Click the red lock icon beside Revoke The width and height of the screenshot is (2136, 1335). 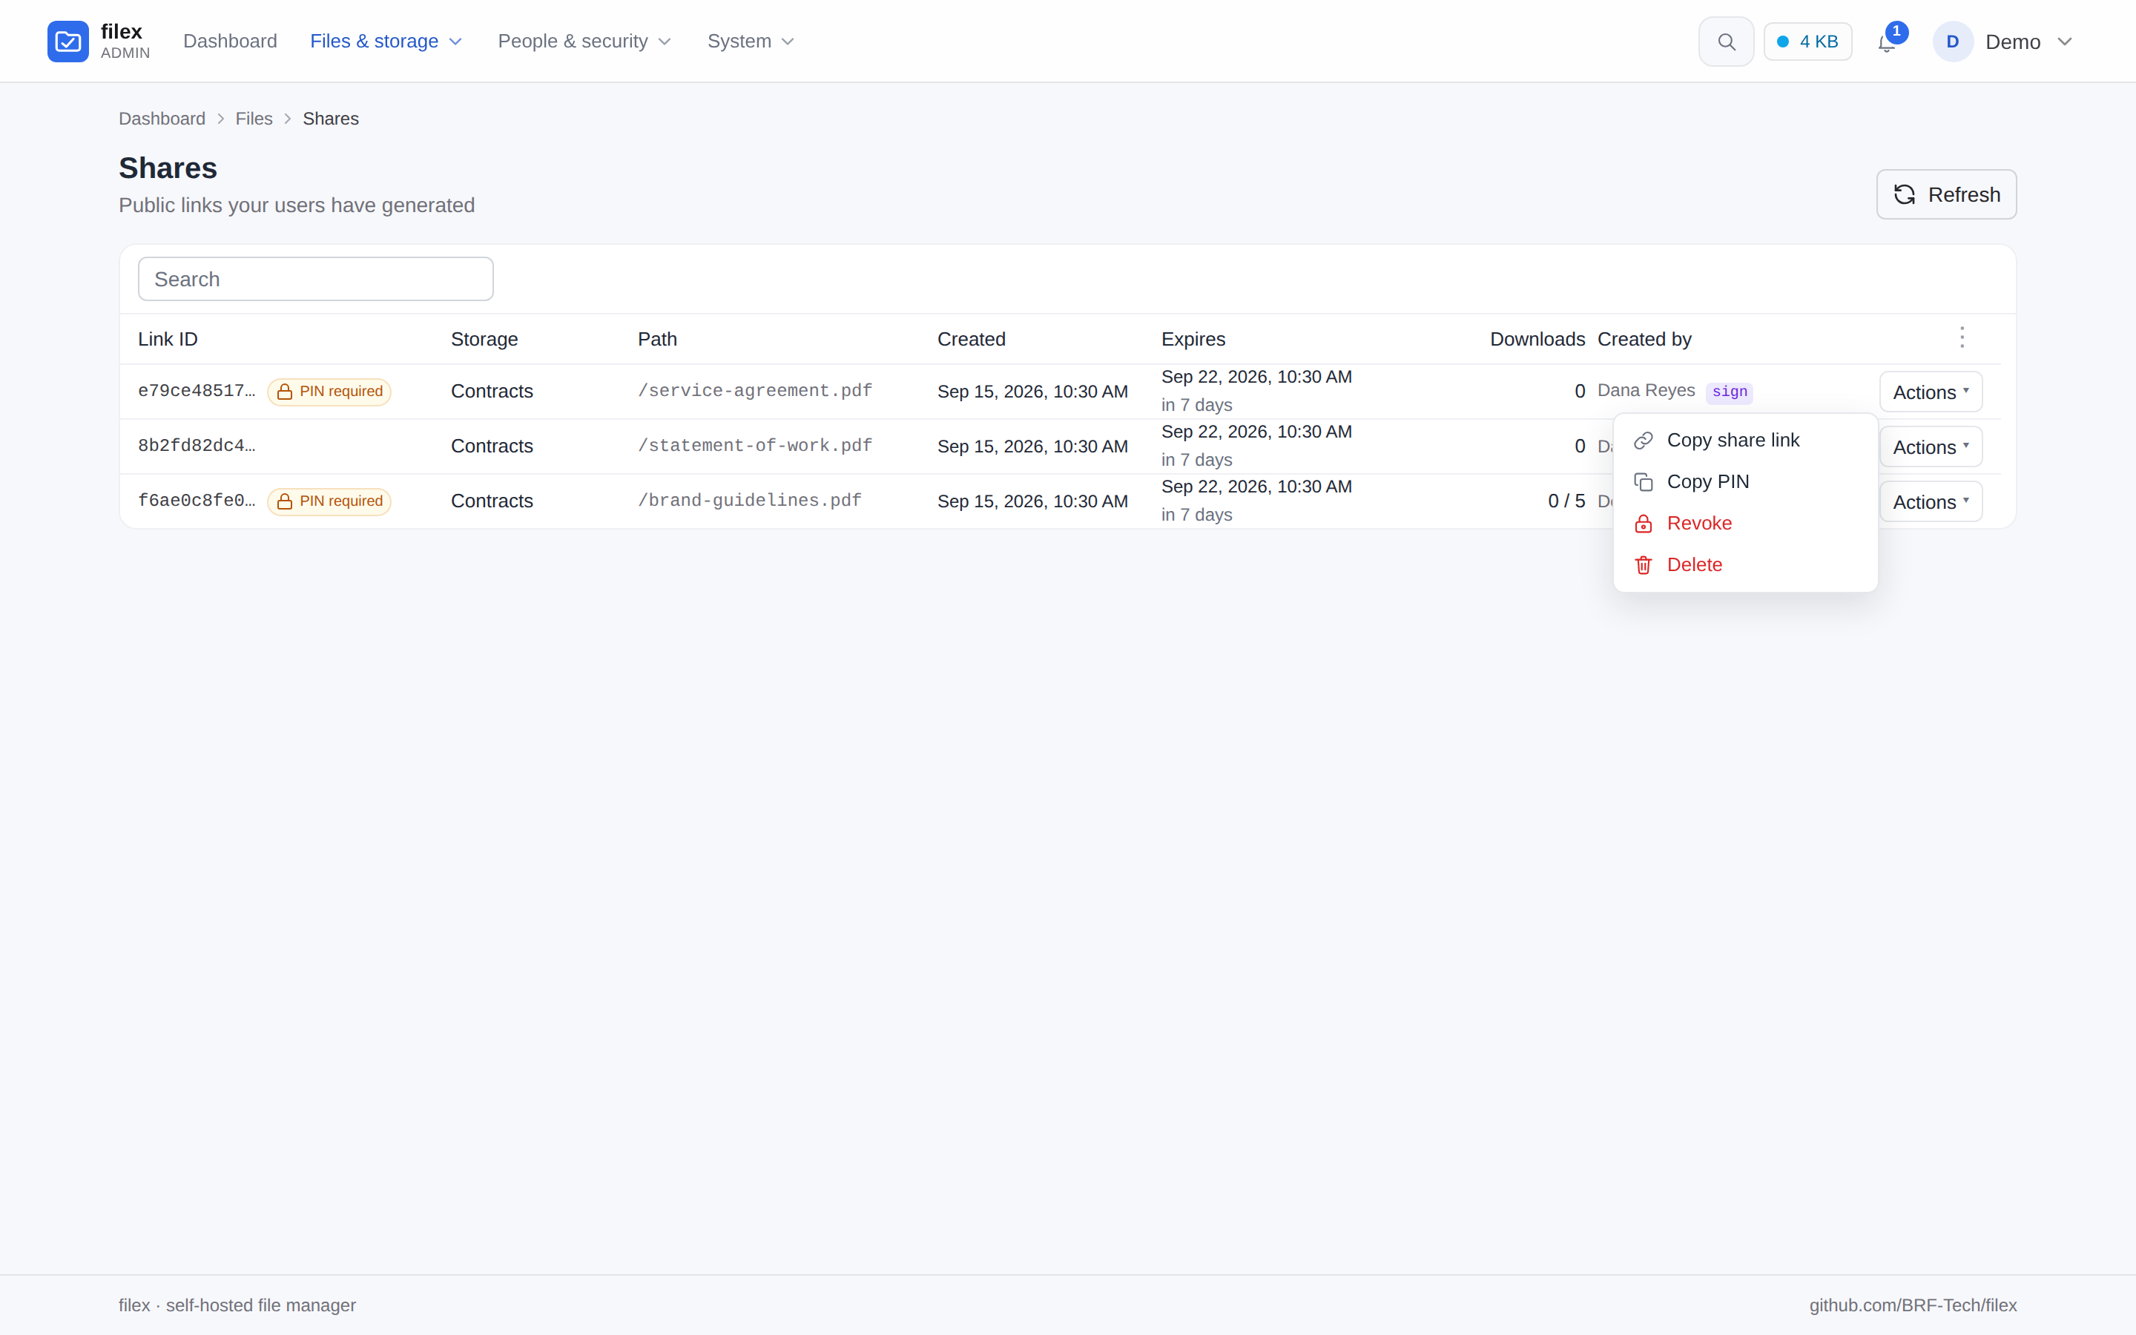pos(1643,524)
